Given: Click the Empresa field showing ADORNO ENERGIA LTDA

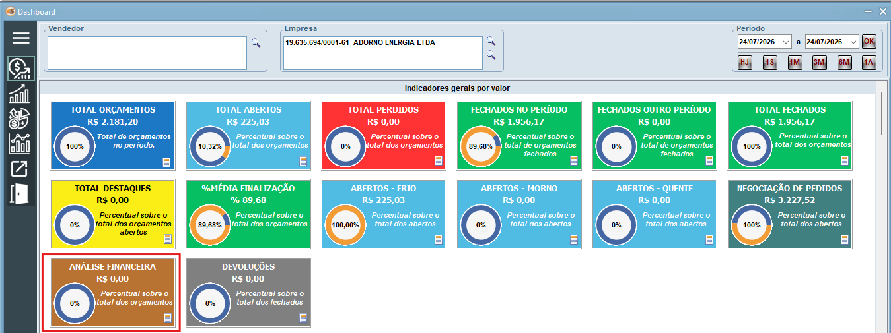Looking at the screenshot, I should [382, 53].
